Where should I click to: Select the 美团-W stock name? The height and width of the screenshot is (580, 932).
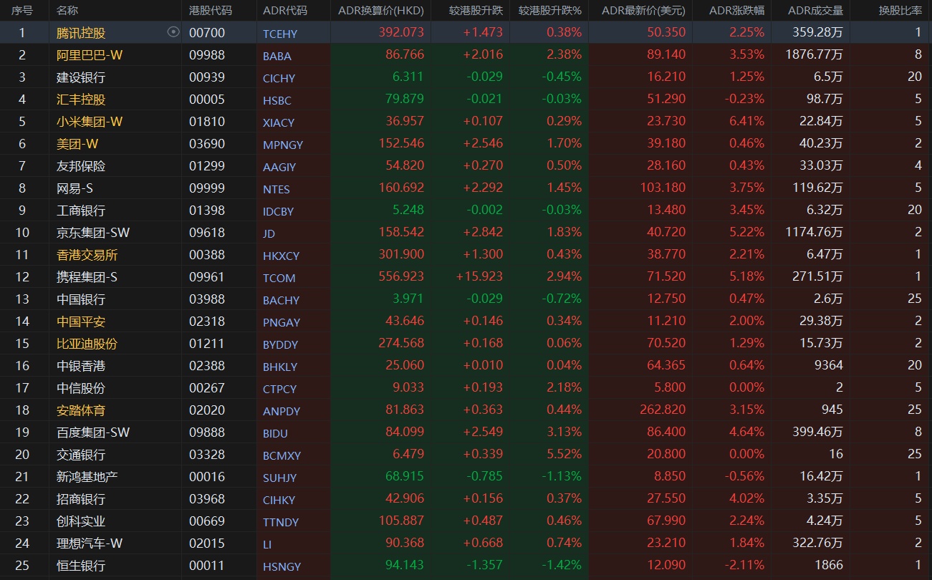pyautogui.click(x=77, y=144)
